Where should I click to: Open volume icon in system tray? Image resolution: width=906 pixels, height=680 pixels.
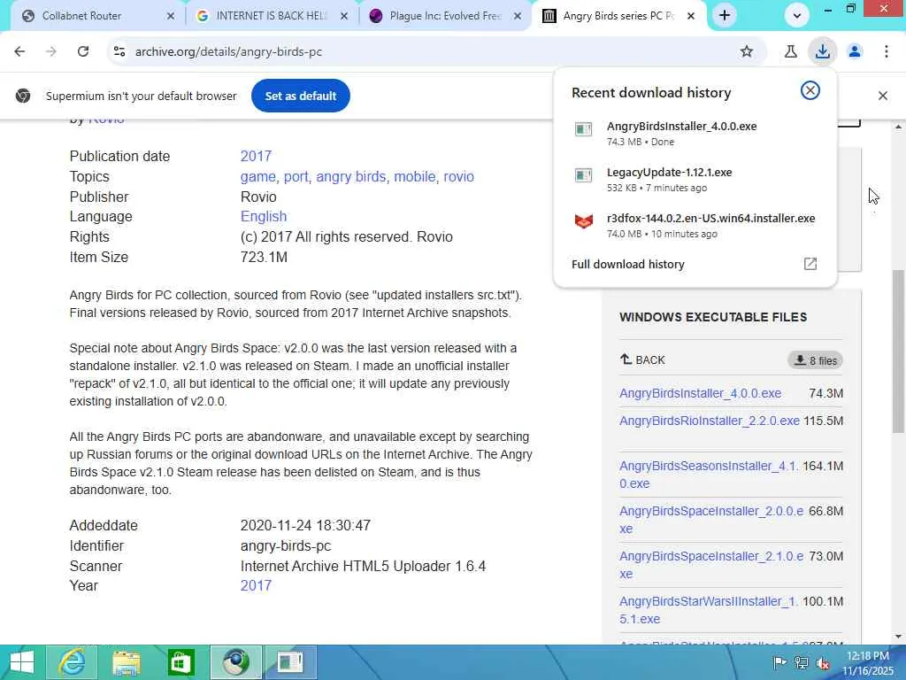tap(823, 663)
